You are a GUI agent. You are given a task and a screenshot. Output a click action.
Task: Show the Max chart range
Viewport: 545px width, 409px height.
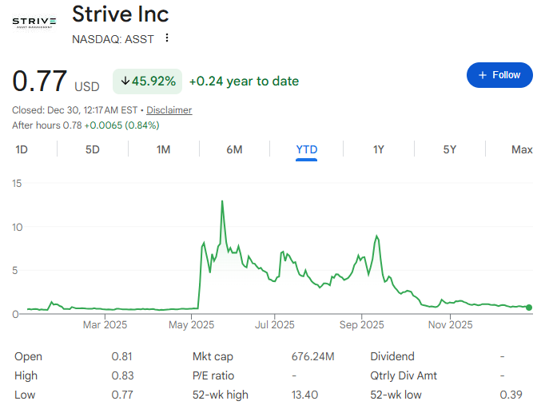pos(522,149)
